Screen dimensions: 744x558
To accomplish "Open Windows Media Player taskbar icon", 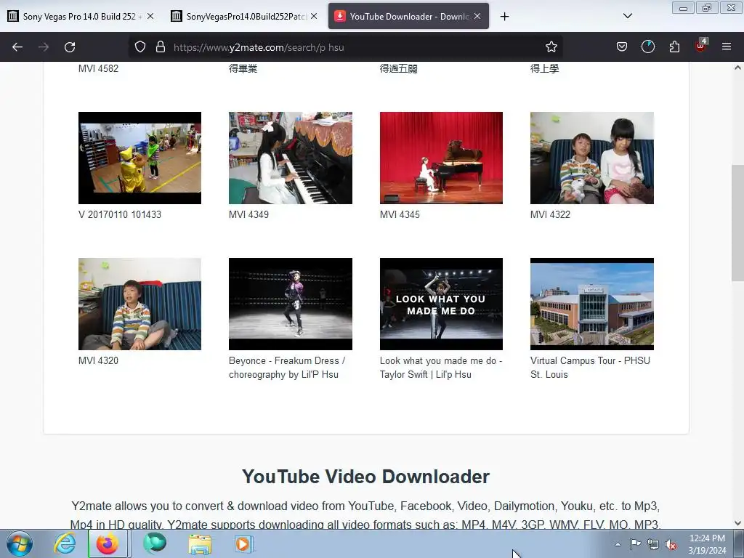I will click(x=244, y=543).
